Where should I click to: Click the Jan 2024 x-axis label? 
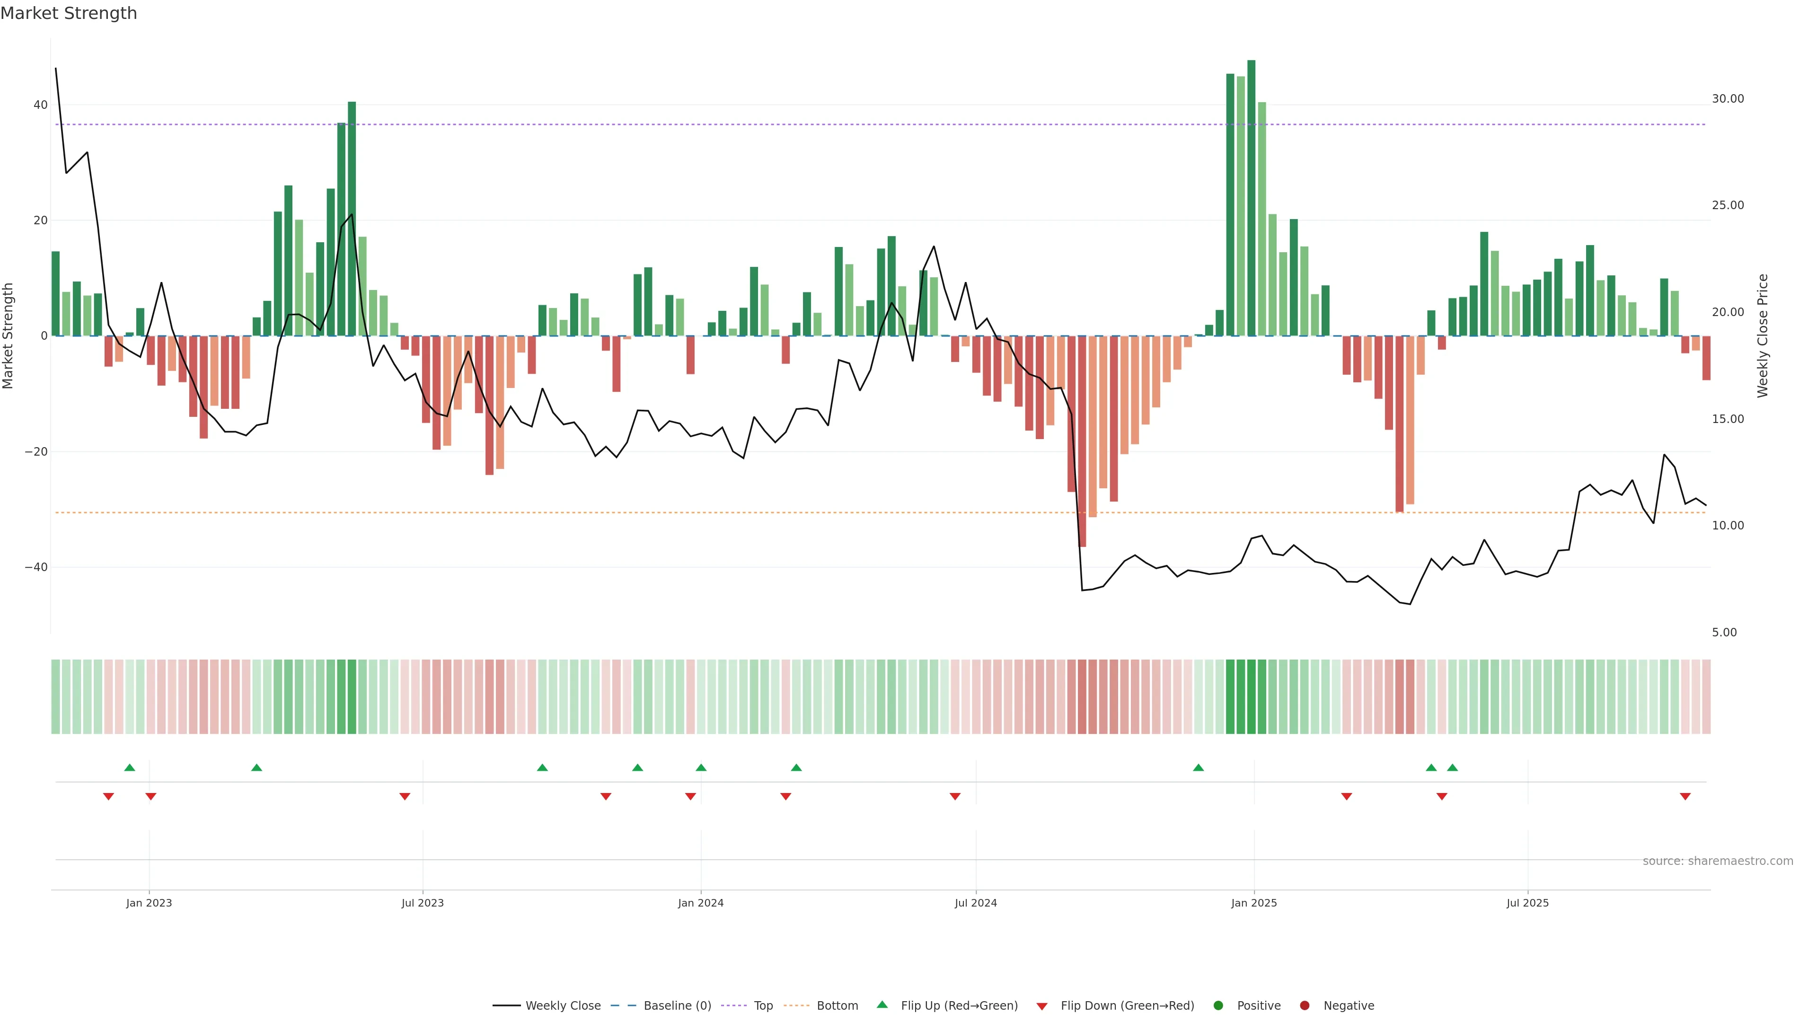700,903
